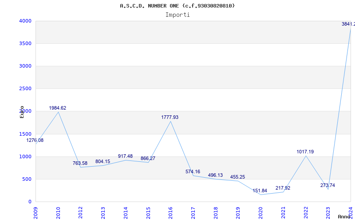The width and height of the screenshot is (355, 221).
Task: Click the Importi subtitle
Action: [177, 15]
